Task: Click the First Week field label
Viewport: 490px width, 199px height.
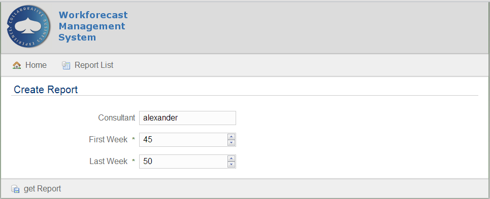Action: (x=108, y=140)
